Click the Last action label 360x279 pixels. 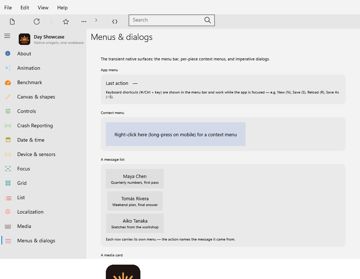[117, 83]
